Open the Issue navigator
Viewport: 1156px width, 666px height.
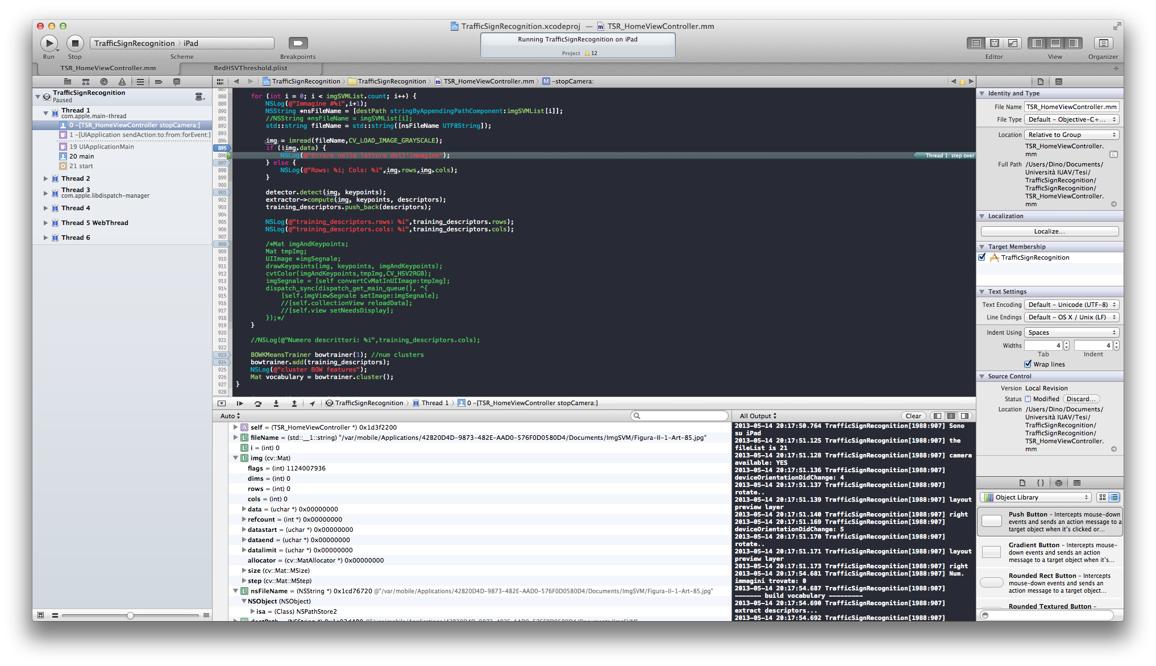(122, 82)
